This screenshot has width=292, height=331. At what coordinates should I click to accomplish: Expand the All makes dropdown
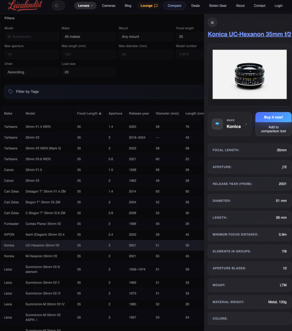(x=88, y=36)
